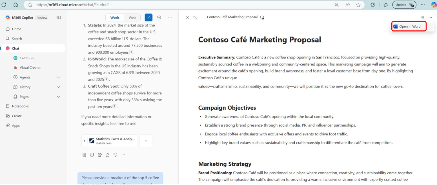Screen dimensions: 437x185
Task: Click the green shield protection icon
Action: click(x=159, y=17)
